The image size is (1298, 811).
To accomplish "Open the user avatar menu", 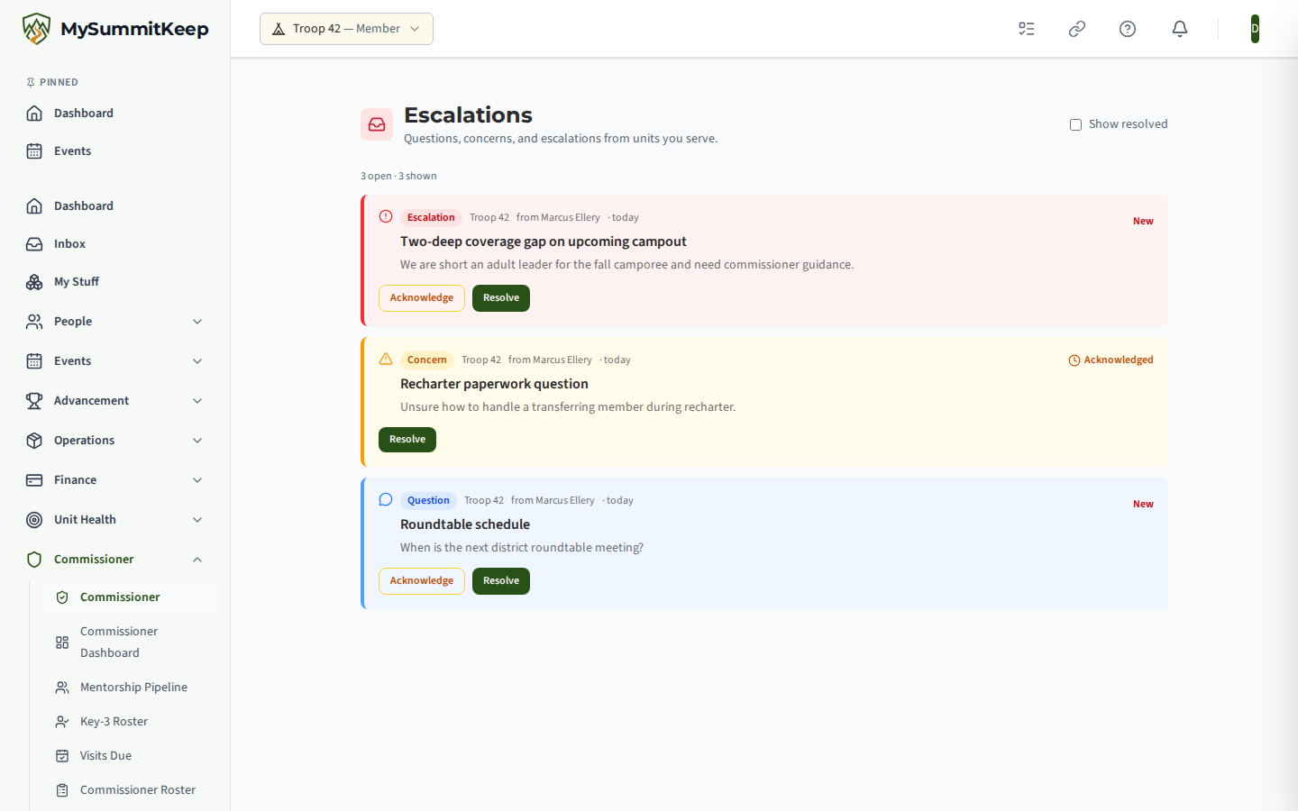I will coord(1255,29).
